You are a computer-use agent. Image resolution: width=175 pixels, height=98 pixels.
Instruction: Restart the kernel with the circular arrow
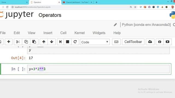click(75, 42)
